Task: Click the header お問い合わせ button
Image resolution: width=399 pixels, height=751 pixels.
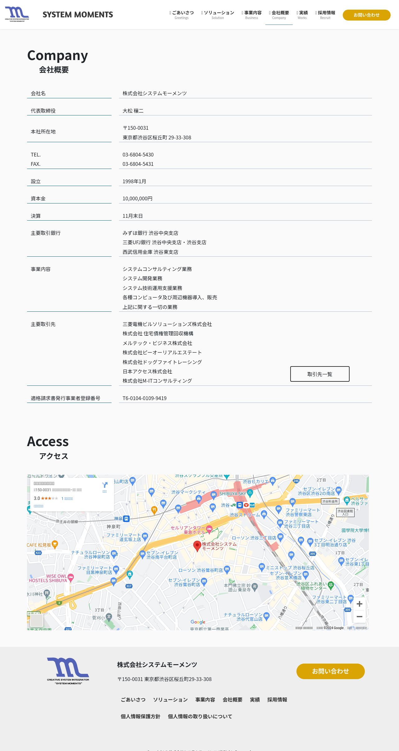Action: point(366,15)
